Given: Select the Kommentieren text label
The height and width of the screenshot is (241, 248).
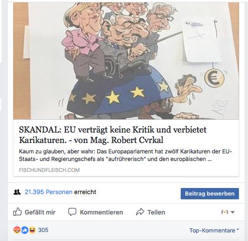Looking at the screenshot, I should pyautogui.click(x=101, y=212).
